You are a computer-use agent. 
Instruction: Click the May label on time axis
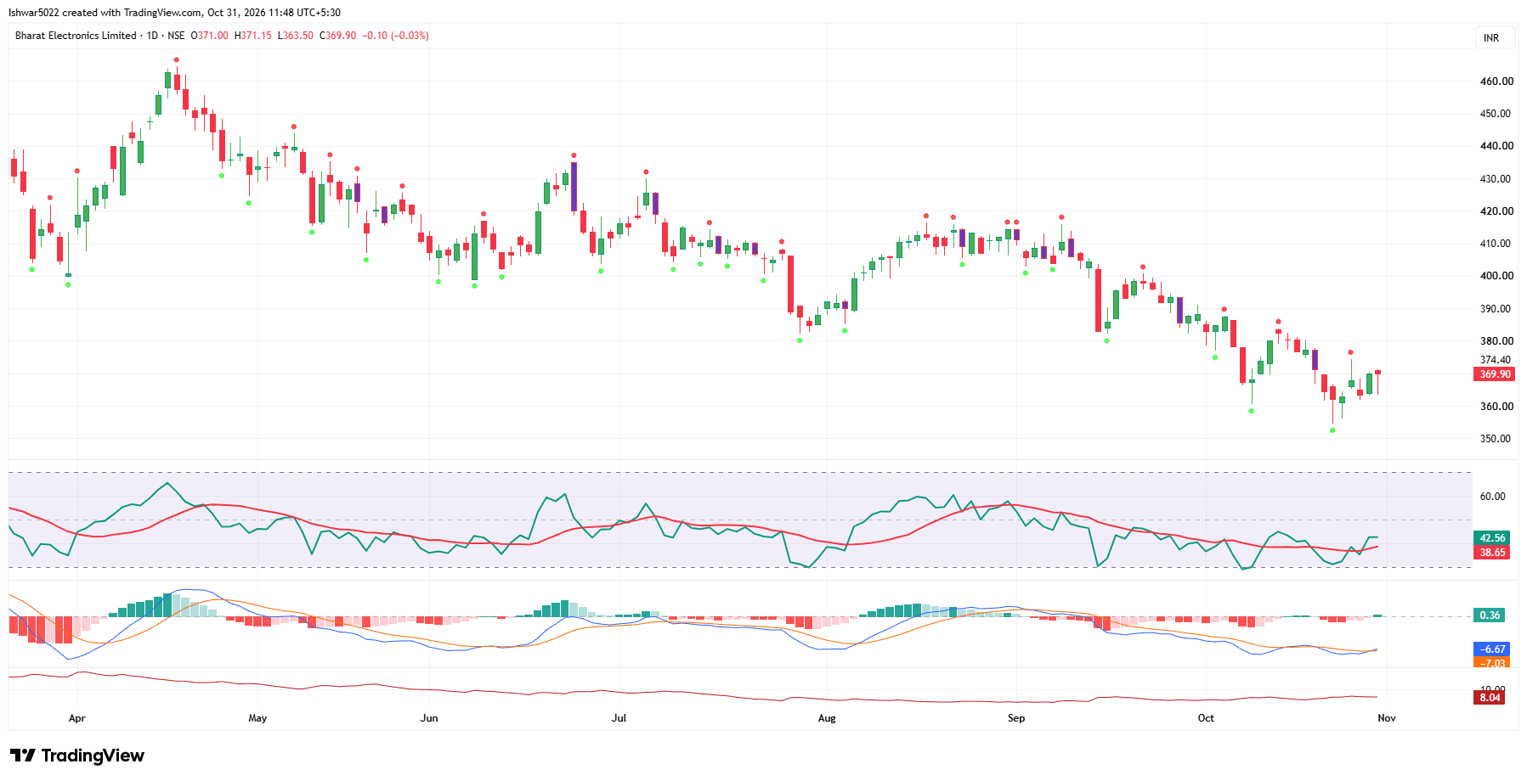click(257, 718)
